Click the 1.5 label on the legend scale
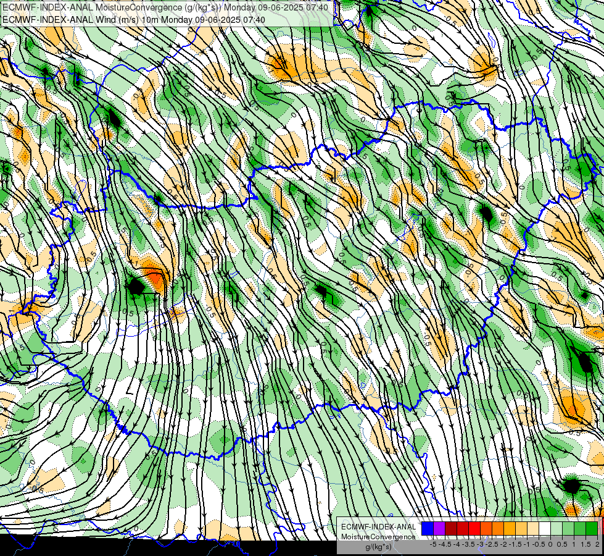The image size is (604, 556). tap(585, 544)
